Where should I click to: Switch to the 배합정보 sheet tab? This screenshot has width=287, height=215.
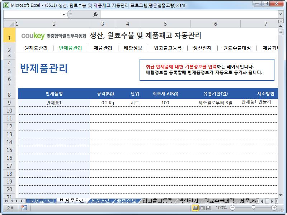point(127,201)
